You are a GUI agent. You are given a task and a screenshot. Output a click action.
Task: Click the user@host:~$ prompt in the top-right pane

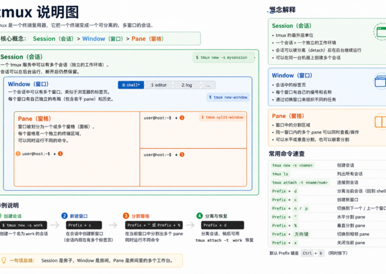pyautogui.click(x=157, y=118)
